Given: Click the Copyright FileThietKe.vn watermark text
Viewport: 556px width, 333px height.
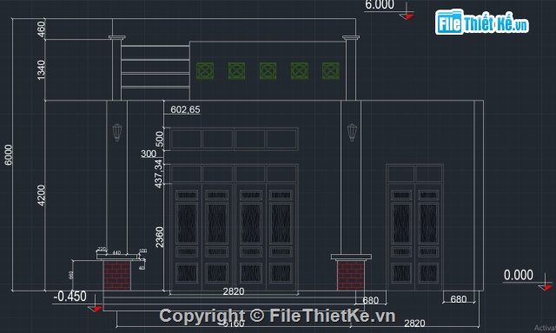Looking at the screenshot, I should [277, 316].
